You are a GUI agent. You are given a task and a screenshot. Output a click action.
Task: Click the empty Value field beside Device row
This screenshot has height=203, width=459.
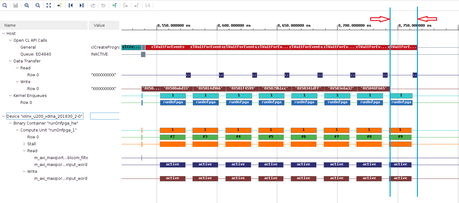pyautogui.click(x=105, y=116)
